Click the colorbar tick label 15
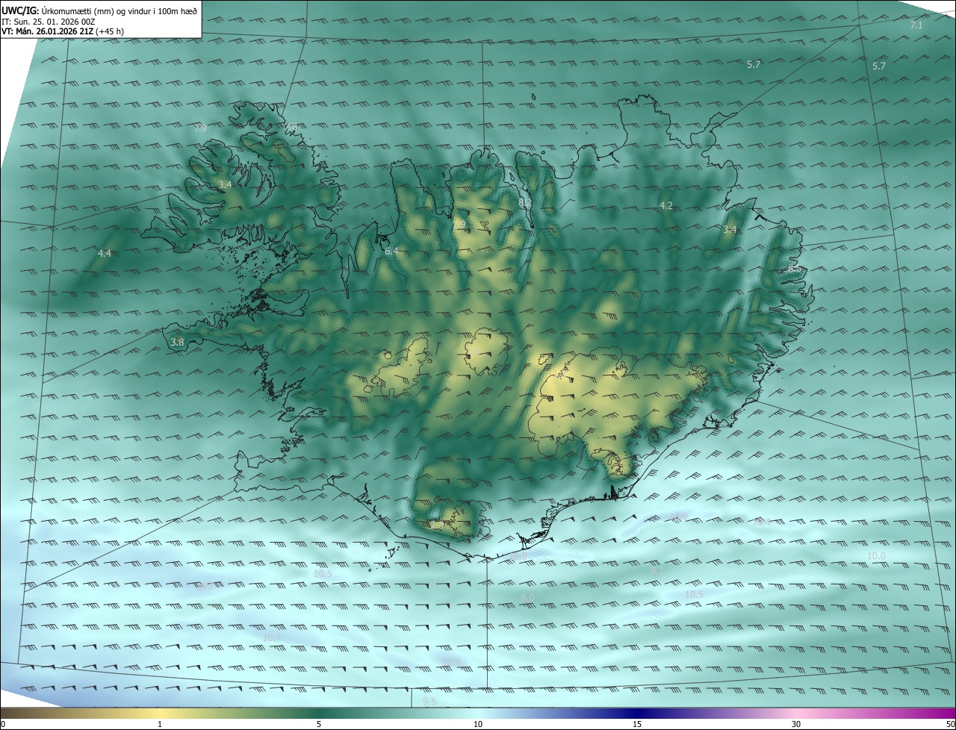Screen dimensions: 956x730 point(637,725)
